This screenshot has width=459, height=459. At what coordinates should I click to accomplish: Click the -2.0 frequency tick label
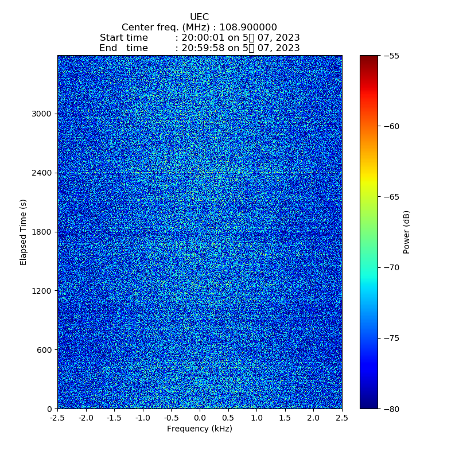(85, 418)
